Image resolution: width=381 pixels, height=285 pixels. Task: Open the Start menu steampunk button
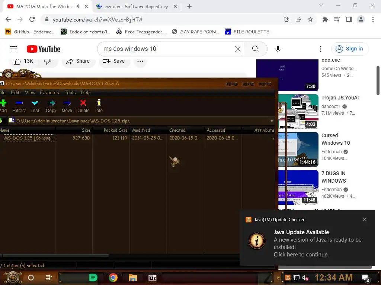pyautogui.click(x=13, y=278)
